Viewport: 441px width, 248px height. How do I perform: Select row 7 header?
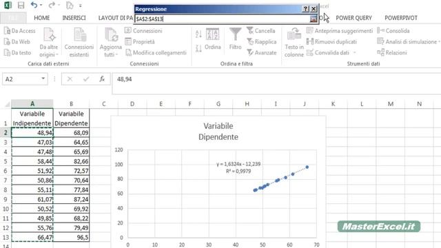tap(6, 180)
